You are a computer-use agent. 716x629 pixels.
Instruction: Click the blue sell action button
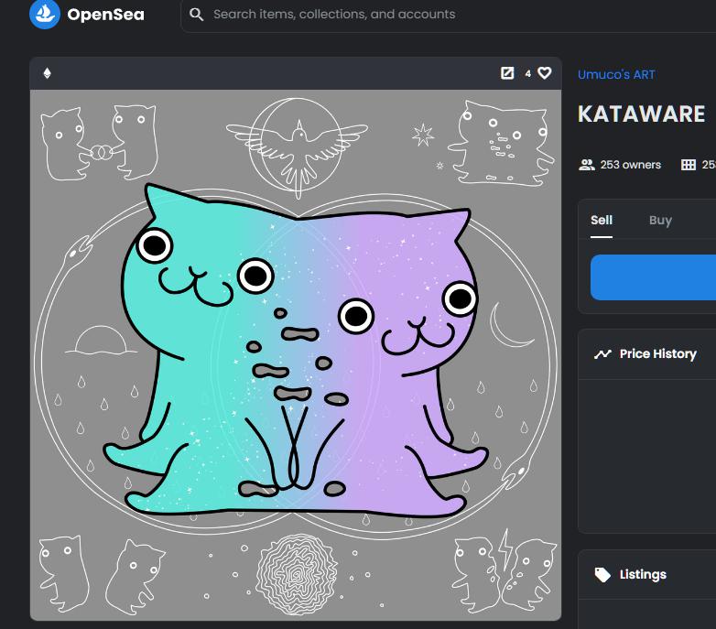click(653, 277)
